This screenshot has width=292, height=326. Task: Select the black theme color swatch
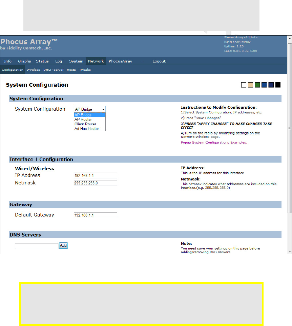coord(278,85)
